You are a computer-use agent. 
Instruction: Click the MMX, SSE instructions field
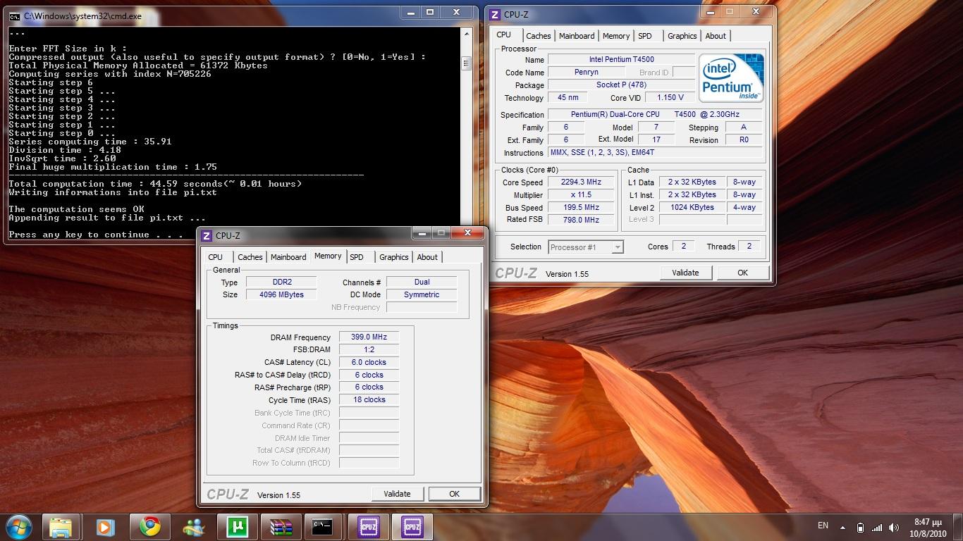[655, 152]
